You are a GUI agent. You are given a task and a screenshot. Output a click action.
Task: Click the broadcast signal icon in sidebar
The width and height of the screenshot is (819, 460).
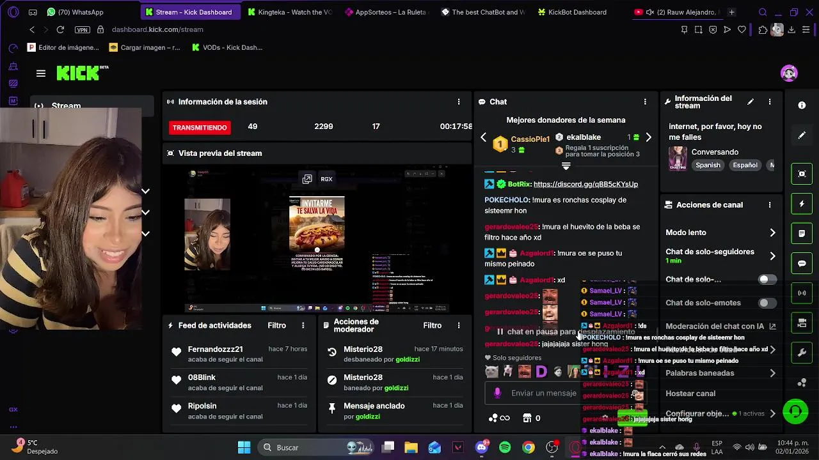point(802,293)
